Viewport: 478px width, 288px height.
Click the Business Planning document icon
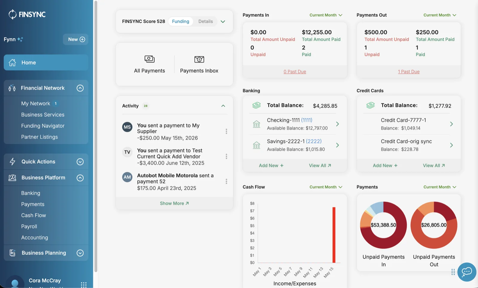[x=12, y=253]
